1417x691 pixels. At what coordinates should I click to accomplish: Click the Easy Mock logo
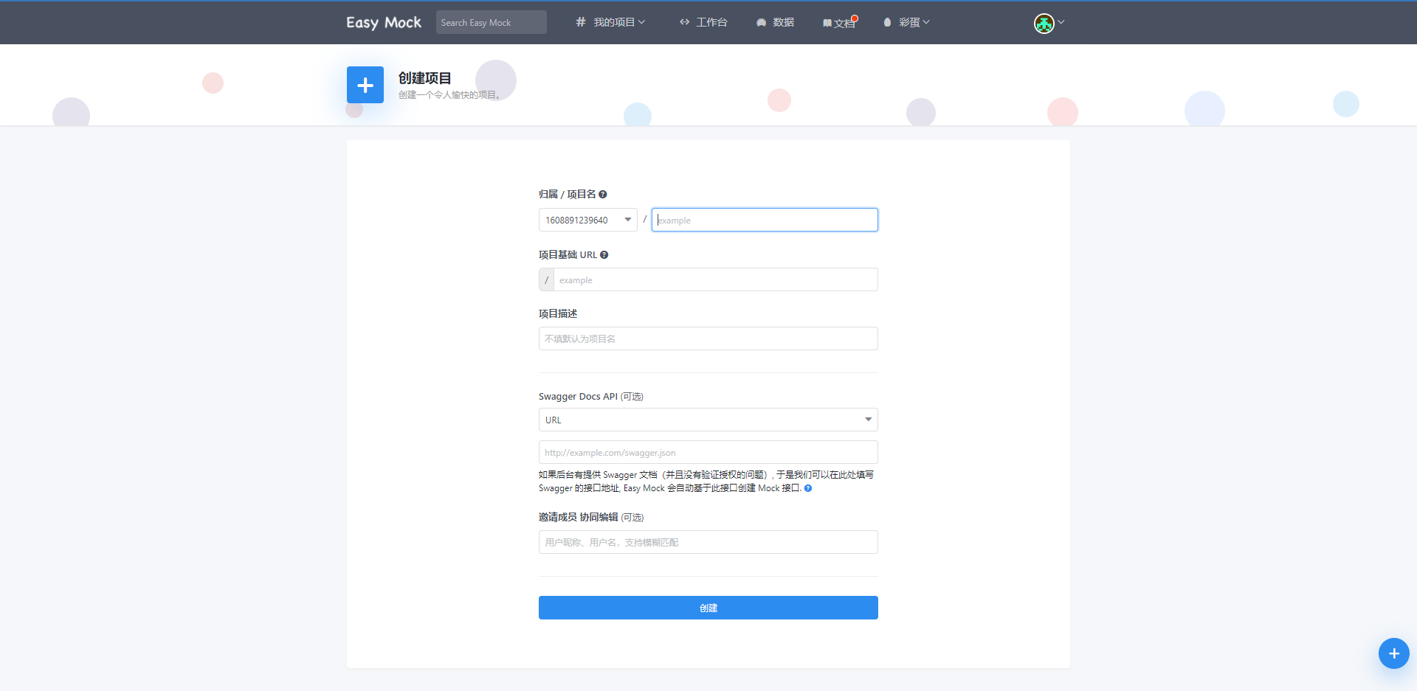point(384,22)
